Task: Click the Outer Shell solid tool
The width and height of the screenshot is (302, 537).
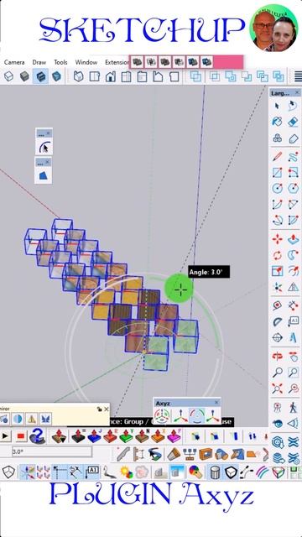Action: click(195, 76)
